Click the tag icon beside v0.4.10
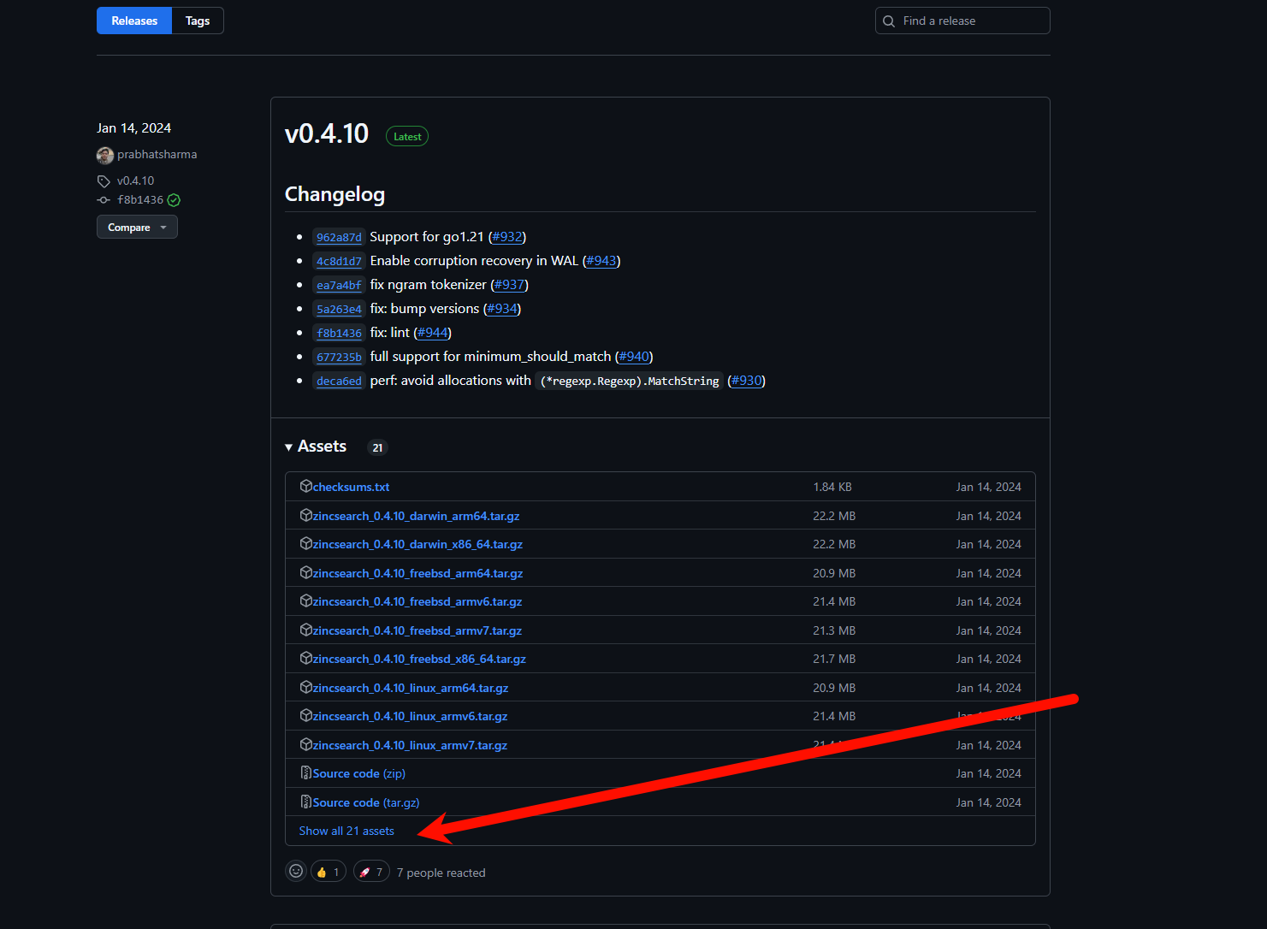1267x929 pixels. coord(104,181)
